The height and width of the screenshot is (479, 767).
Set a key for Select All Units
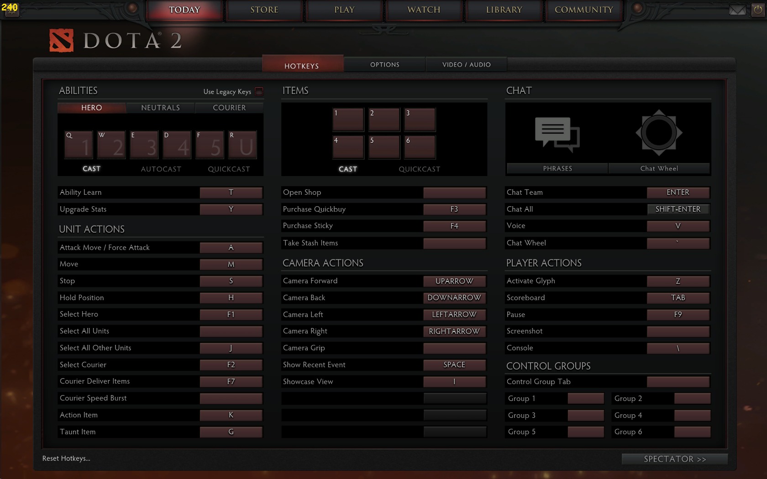231,331
